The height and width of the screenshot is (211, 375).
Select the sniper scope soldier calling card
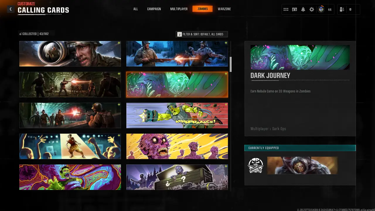(70, 54)
